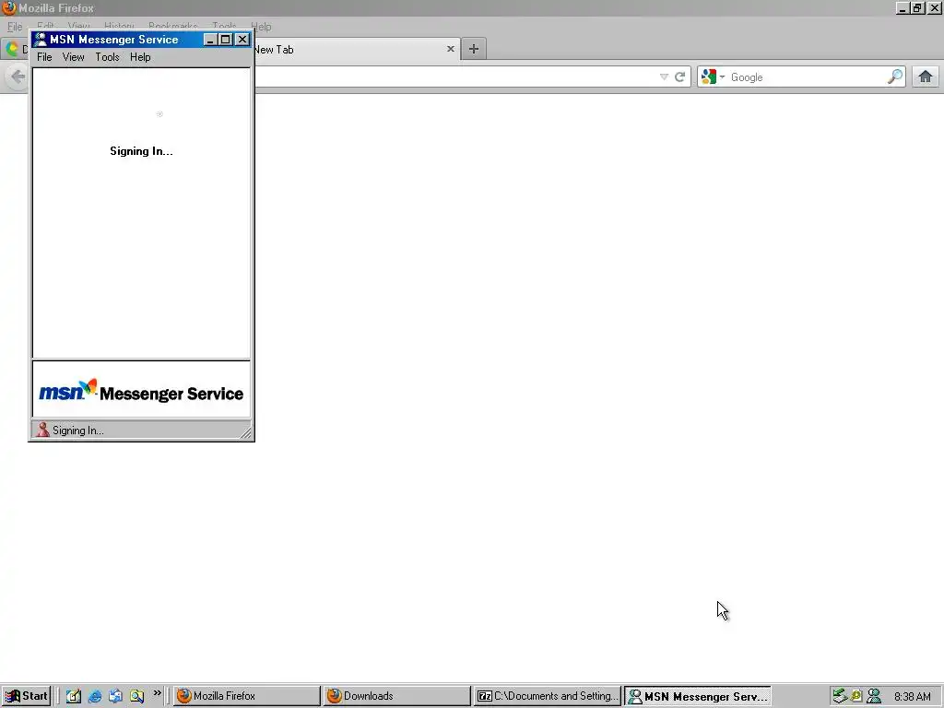Click the MSN Messenger title bar icon
This screenshot has height=708, width=944.
tap(40, 39)
